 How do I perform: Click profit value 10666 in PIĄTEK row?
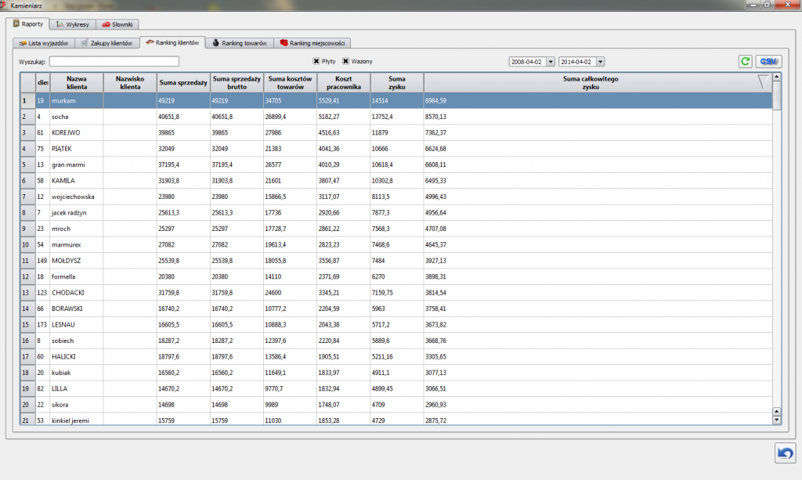click(380, 149)
